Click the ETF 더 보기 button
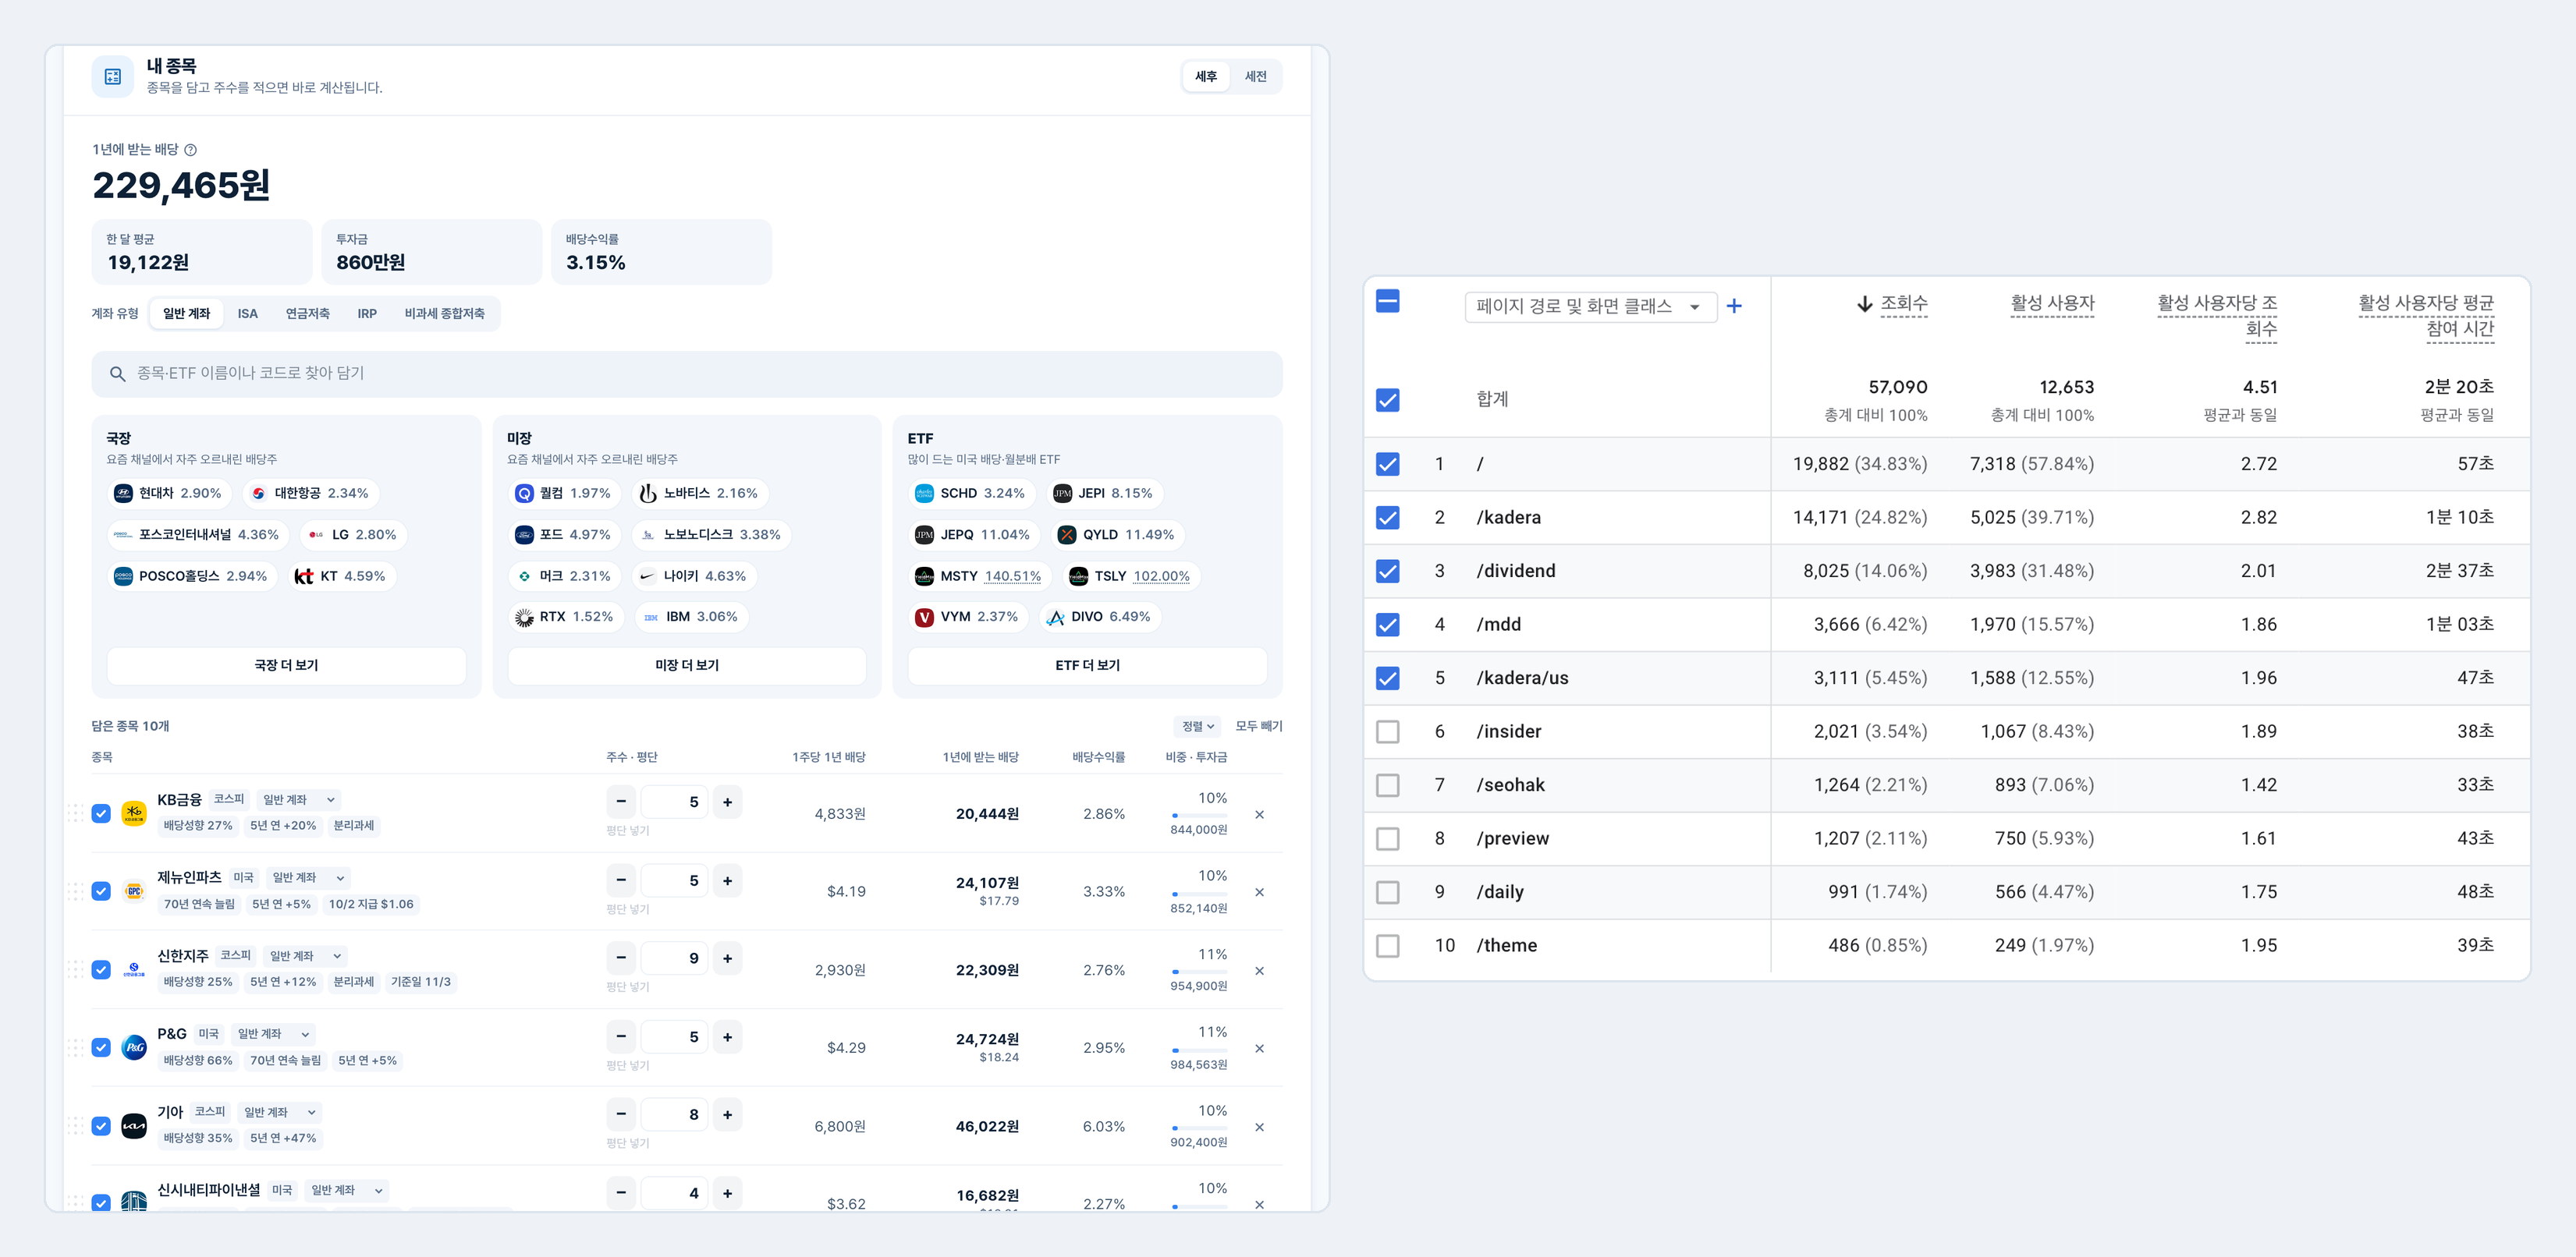 tap(1087, 665)
